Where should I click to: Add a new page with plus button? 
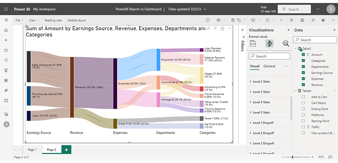click(66, 149)
